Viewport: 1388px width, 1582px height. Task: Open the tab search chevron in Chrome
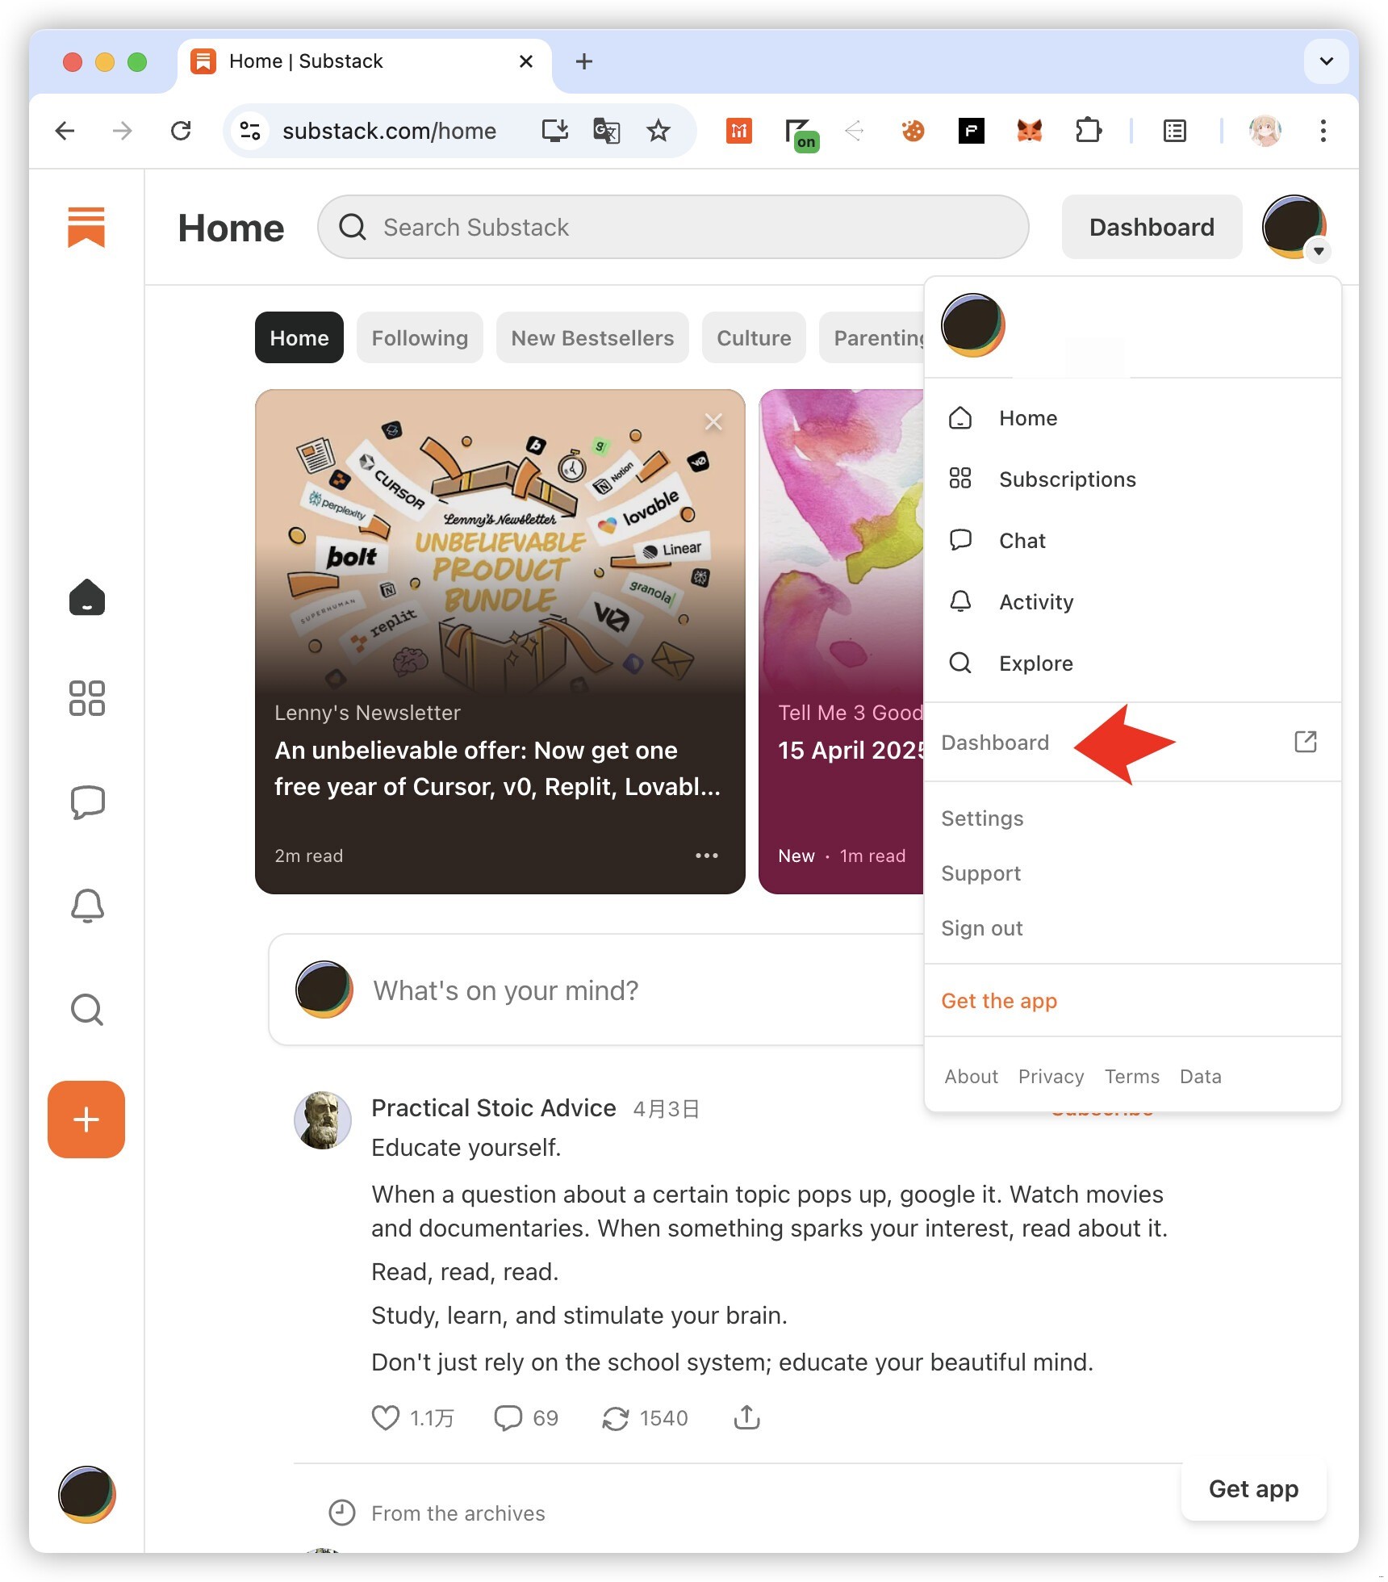click(1326, 61)
